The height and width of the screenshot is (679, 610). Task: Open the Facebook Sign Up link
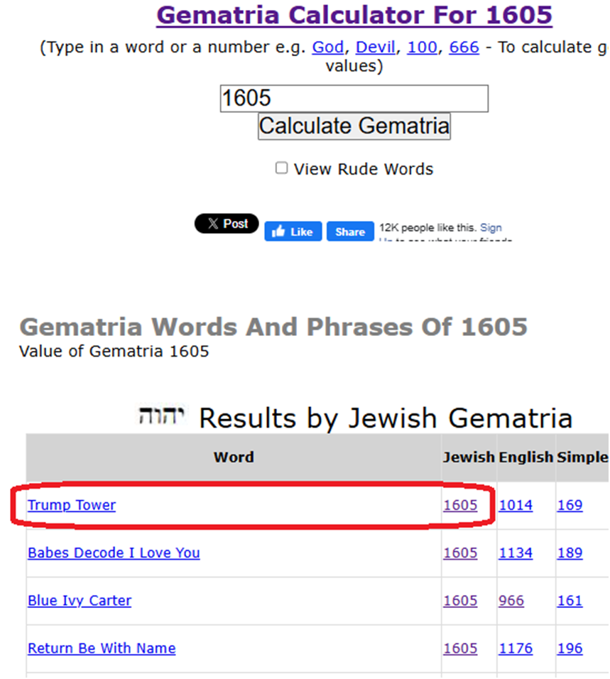491,227
